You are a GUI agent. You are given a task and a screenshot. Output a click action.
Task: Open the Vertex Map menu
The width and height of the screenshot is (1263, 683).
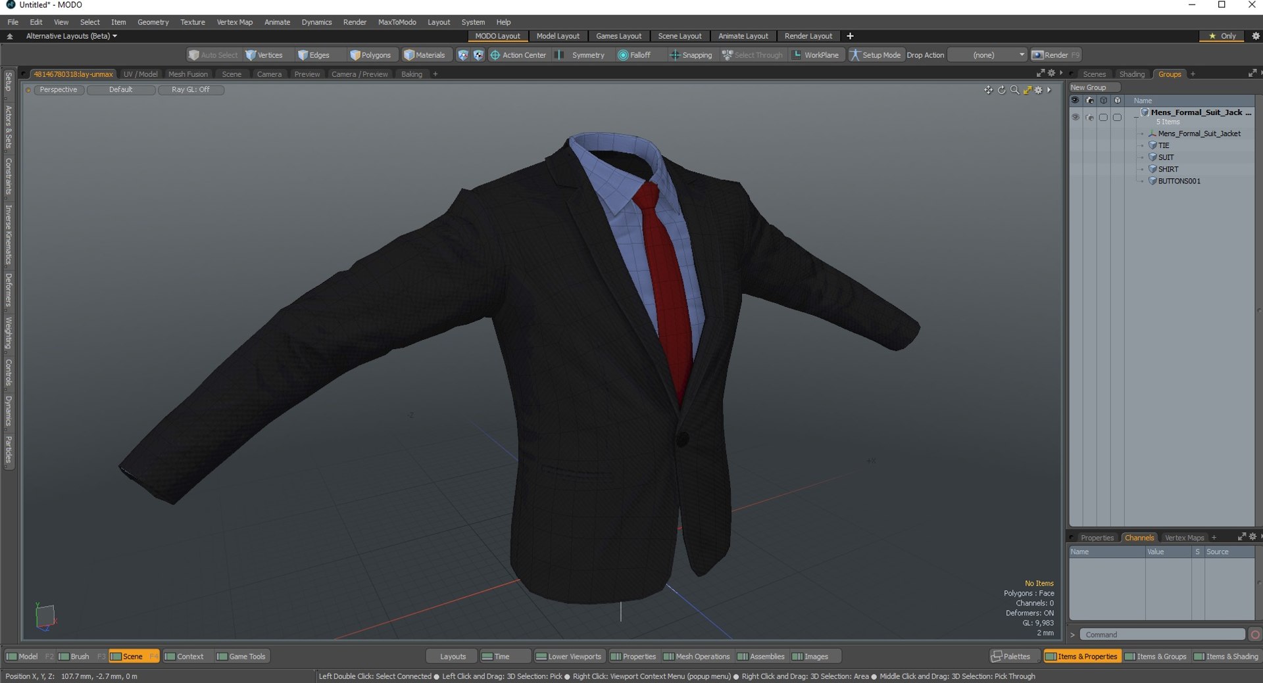(234, 22)
